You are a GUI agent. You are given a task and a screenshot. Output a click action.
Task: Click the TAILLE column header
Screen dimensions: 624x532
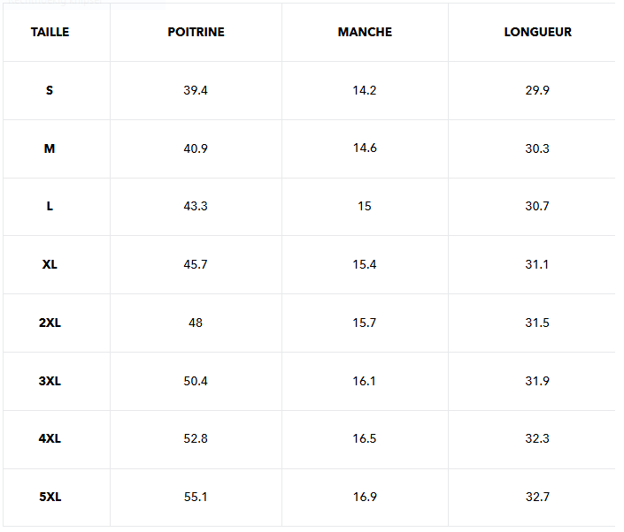point(50,32)
